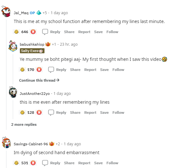Expand Continue this thread link

(39, 80)
